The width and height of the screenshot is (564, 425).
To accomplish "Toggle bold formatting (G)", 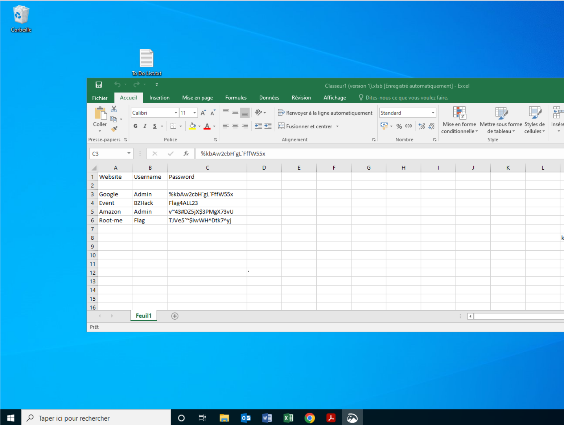I will coord(135,126).
